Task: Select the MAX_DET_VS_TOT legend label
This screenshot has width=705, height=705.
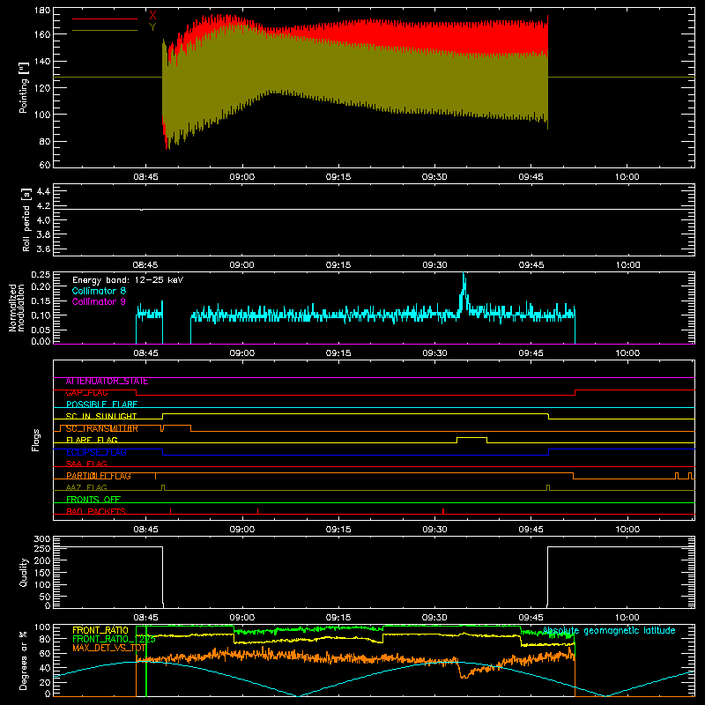Action: [108, 649]
